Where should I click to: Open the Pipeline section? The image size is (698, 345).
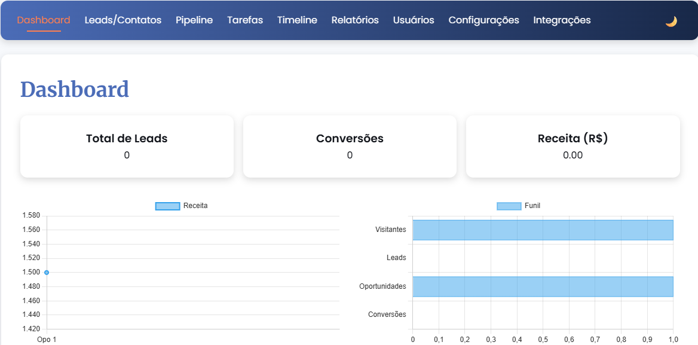pos(194,20)
